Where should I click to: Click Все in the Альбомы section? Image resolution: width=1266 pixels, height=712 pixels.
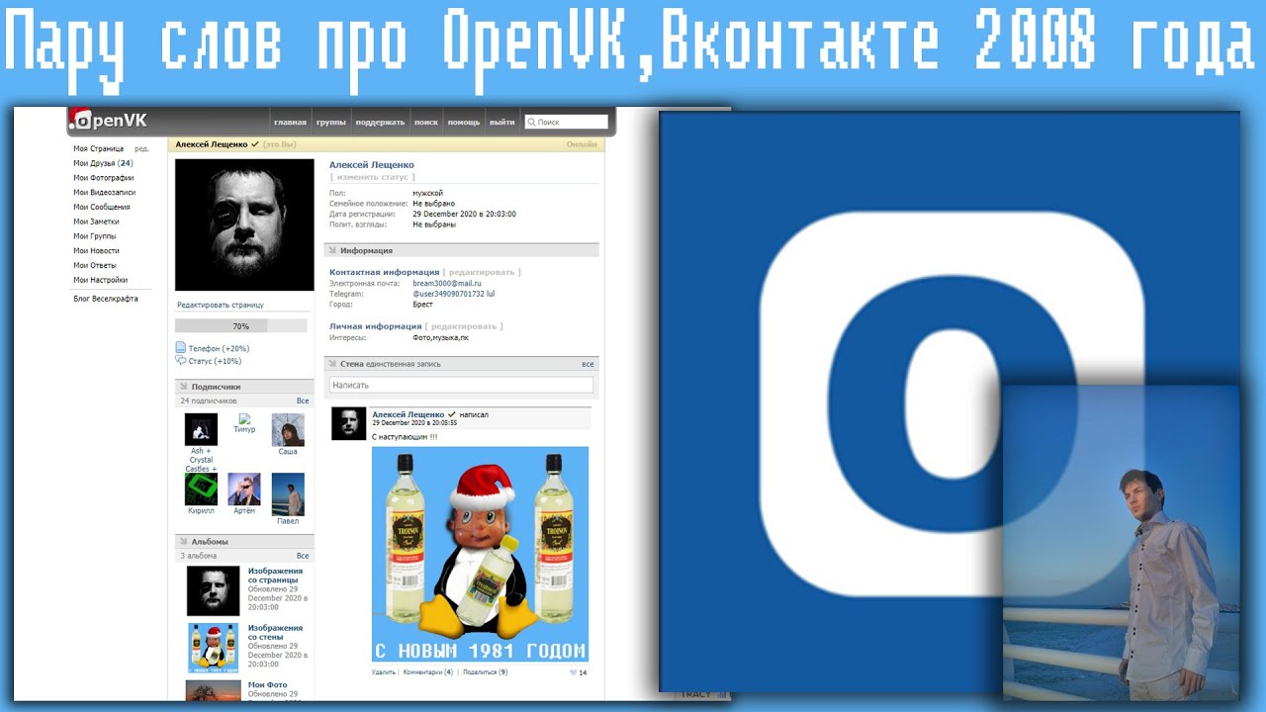pyautogui.click(x=303, y=556)
